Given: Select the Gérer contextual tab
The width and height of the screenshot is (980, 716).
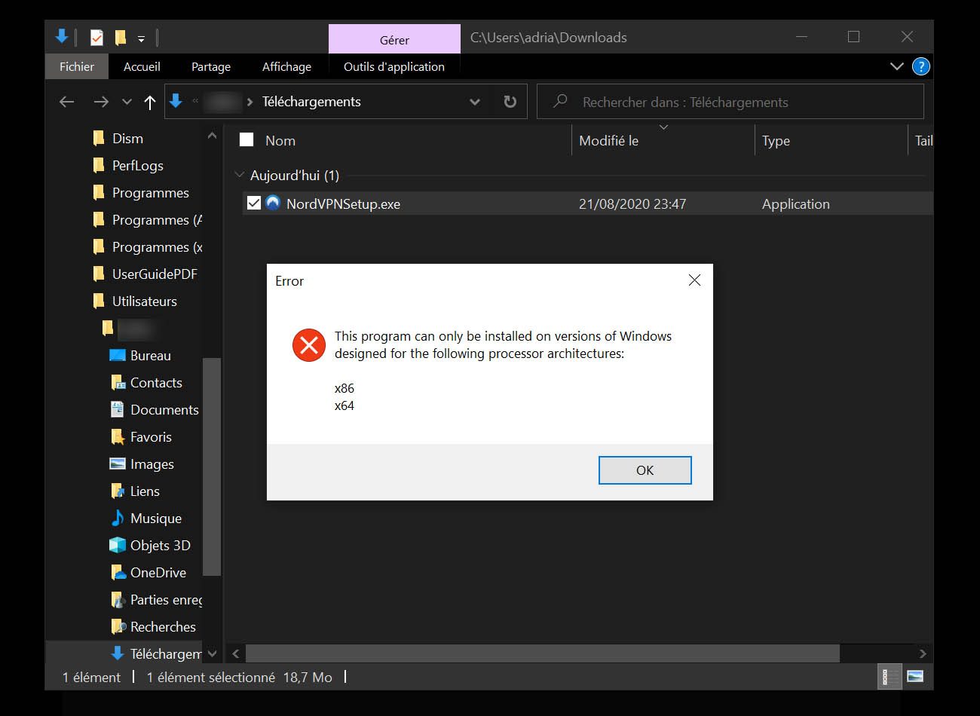Looking at the screenshot, I should 394,39.
